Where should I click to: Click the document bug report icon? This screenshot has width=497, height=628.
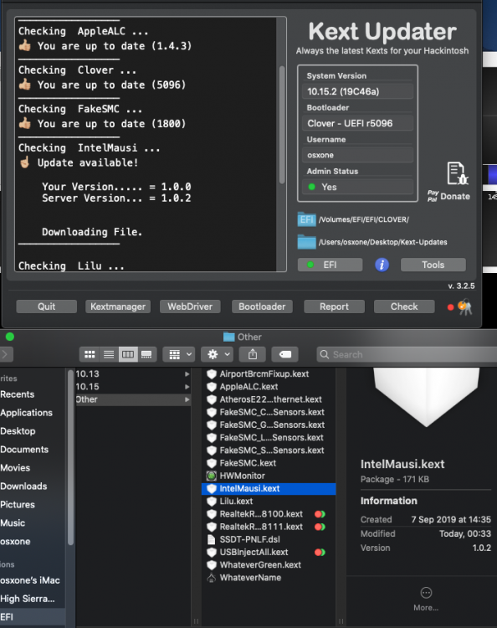click(457, 173)
